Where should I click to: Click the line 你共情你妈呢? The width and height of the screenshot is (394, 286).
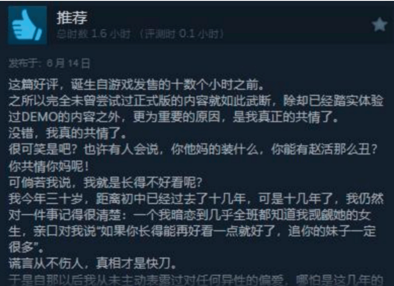point(49,166)
